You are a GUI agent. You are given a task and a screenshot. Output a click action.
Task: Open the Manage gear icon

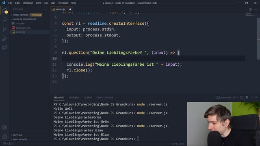(x=4, y=137)
